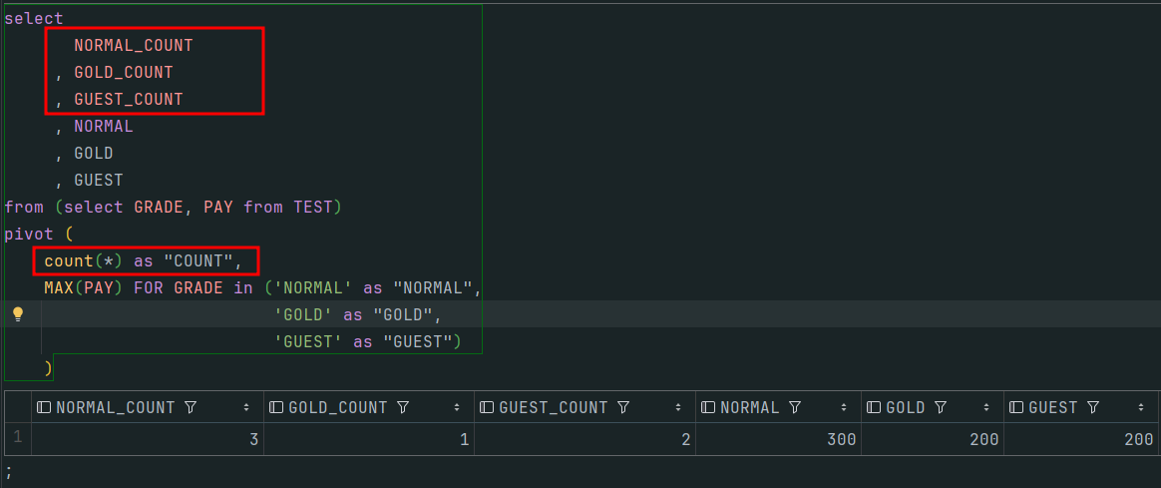The height and width of the screenshot is (488, 1161).
Task: Click the MAX(PAY) function call in the query
Action: (x=84, y=288)
